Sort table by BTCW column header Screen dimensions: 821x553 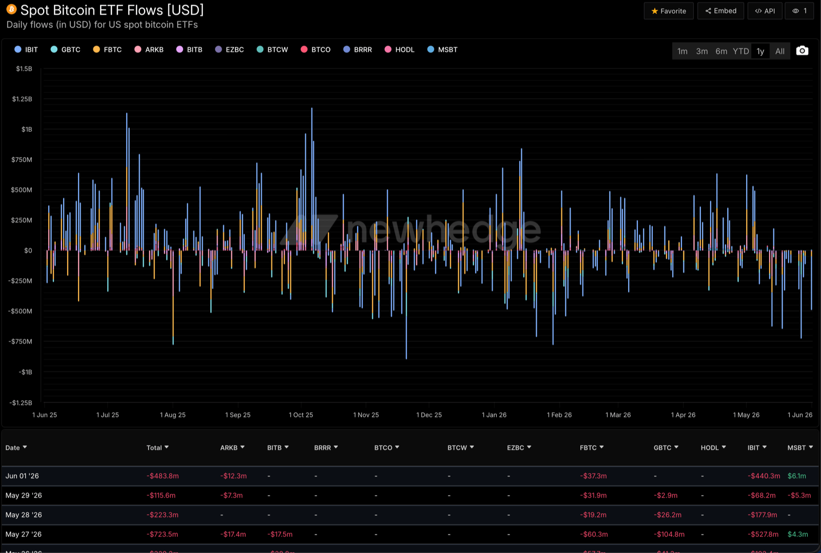tap(461, 448)
